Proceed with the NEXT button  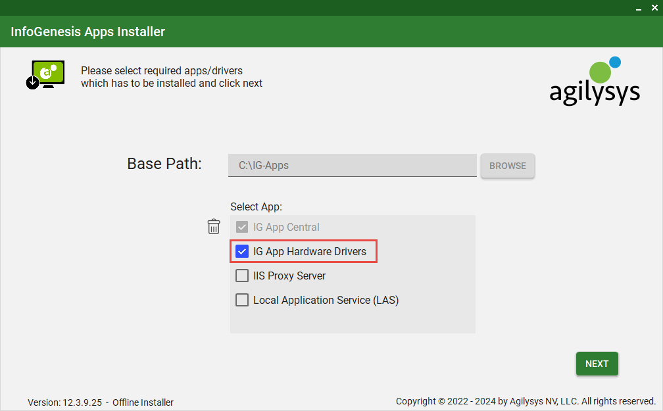[x=597, y=364]
